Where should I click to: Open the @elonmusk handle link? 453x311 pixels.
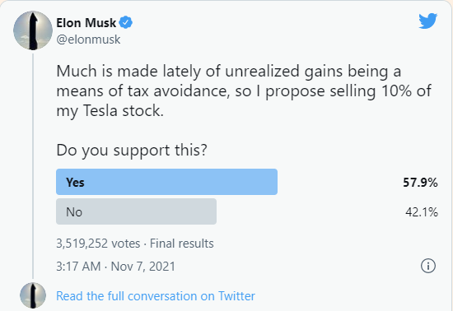[88, 39]
